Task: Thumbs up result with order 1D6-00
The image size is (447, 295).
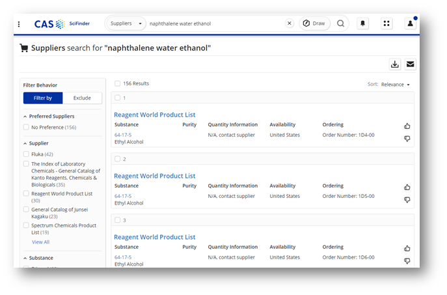Action: click(407, 248)
